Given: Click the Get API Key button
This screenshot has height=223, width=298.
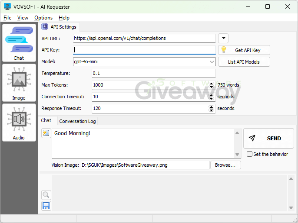Looking at the screenshot, I should pos(244,50).
